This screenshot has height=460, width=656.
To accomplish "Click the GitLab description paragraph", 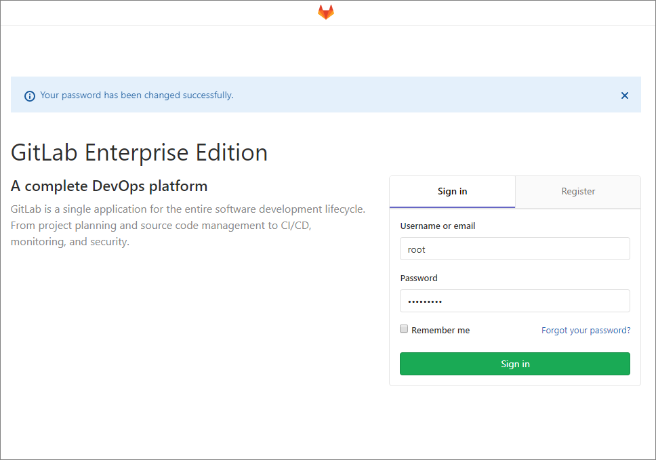I will tap(188, 226).
